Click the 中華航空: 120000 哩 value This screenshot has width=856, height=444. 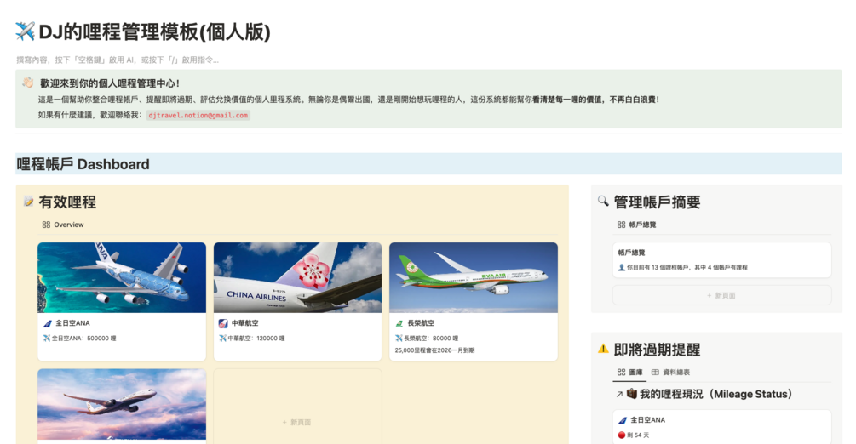click(256, 339)
